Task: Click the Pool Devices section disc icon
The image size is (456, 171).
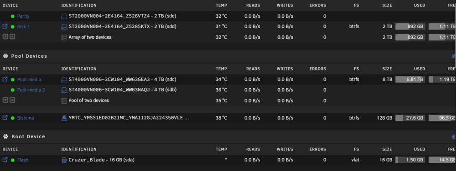Action: coord(5,56)
